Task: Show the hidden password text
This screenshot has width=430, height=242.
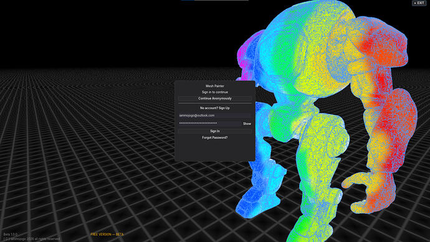Action: (x=247, y=123)
